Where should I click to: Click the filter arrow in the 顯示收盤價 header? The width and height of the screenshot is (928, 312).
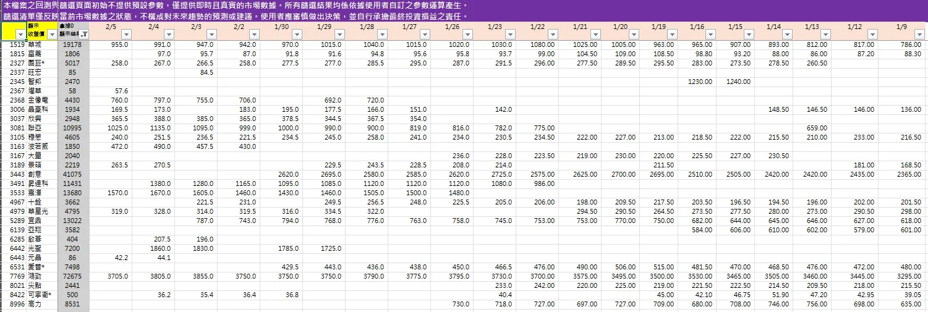[52, 35]
